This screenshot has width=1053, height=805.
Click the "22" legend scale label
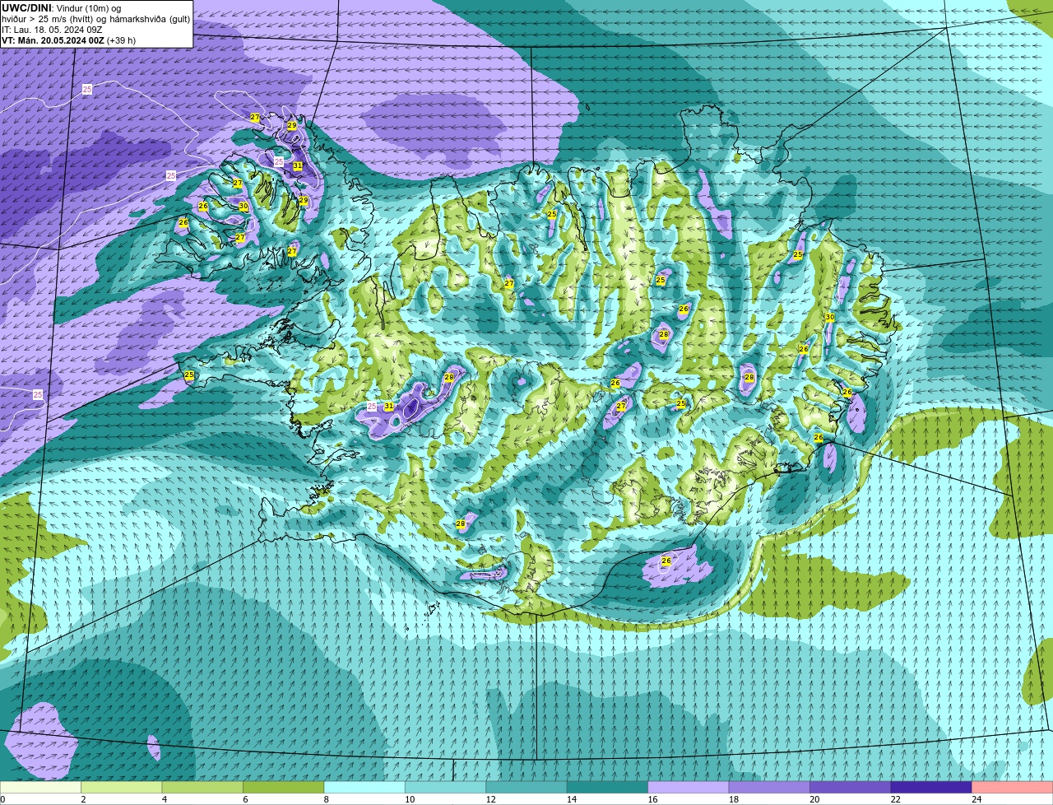[x=895, y=799]
